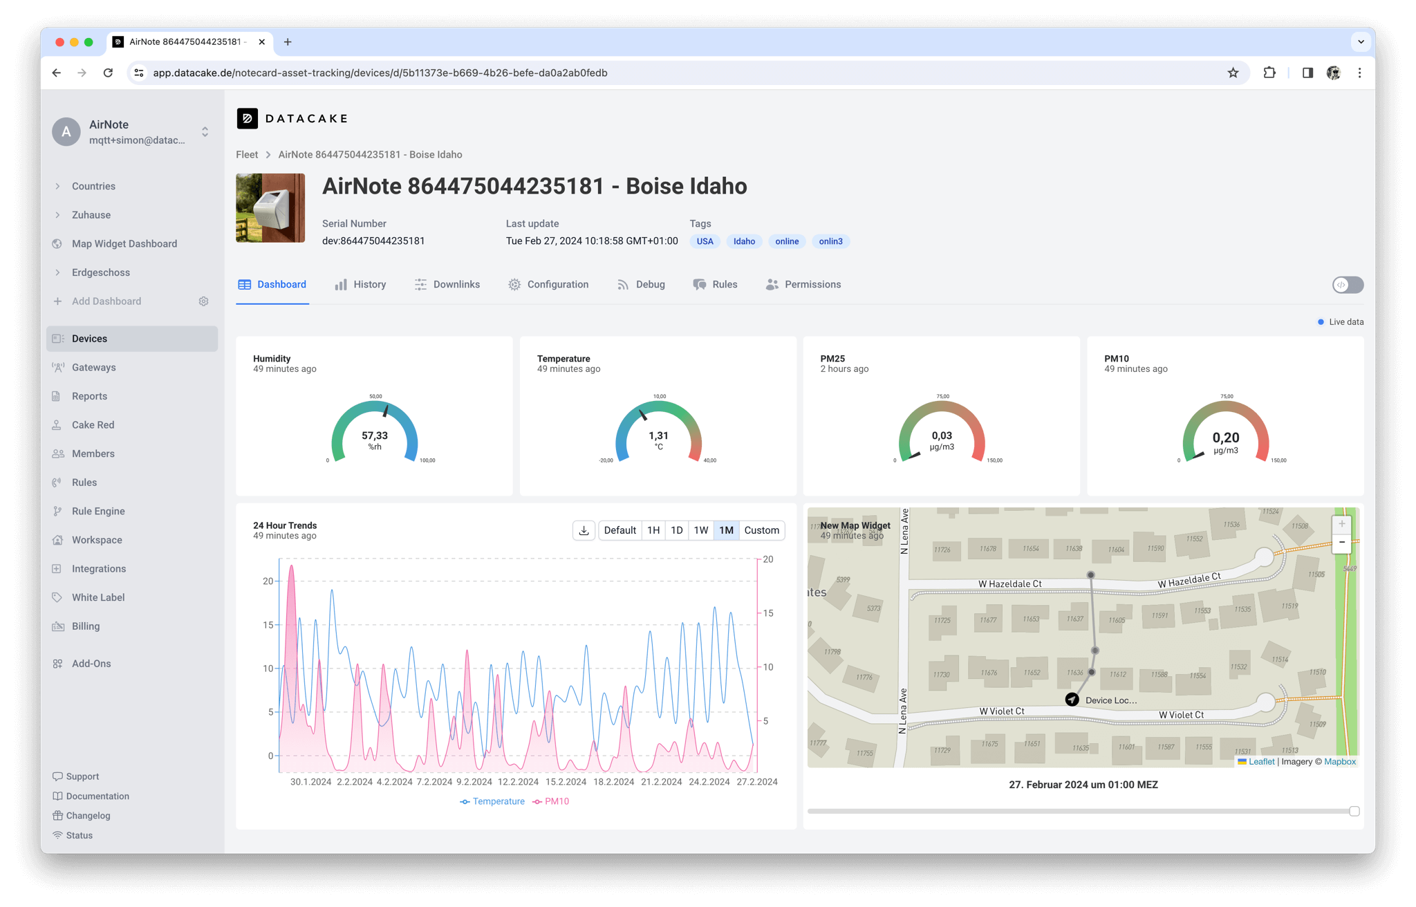Viewport: 1416px width, 907px height.
Task: Switch to the History tab
Action: coord(360,285)
